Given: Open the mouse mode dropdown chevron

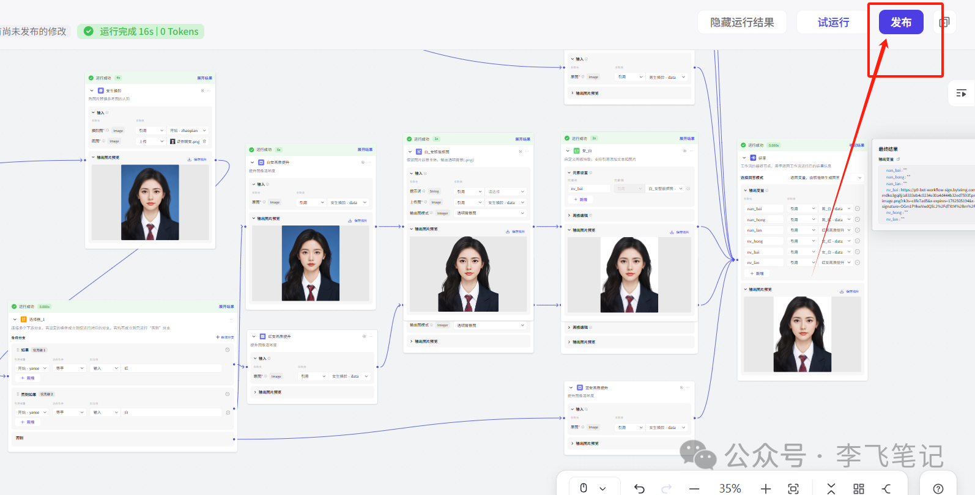Looking at the screenshot, I should pos(602,488).
